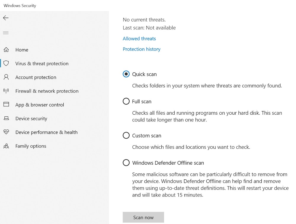Image resolution: width=296 pixels, height=224 pixels.
Task: Click the Home house icon
Action: (6, 50)
